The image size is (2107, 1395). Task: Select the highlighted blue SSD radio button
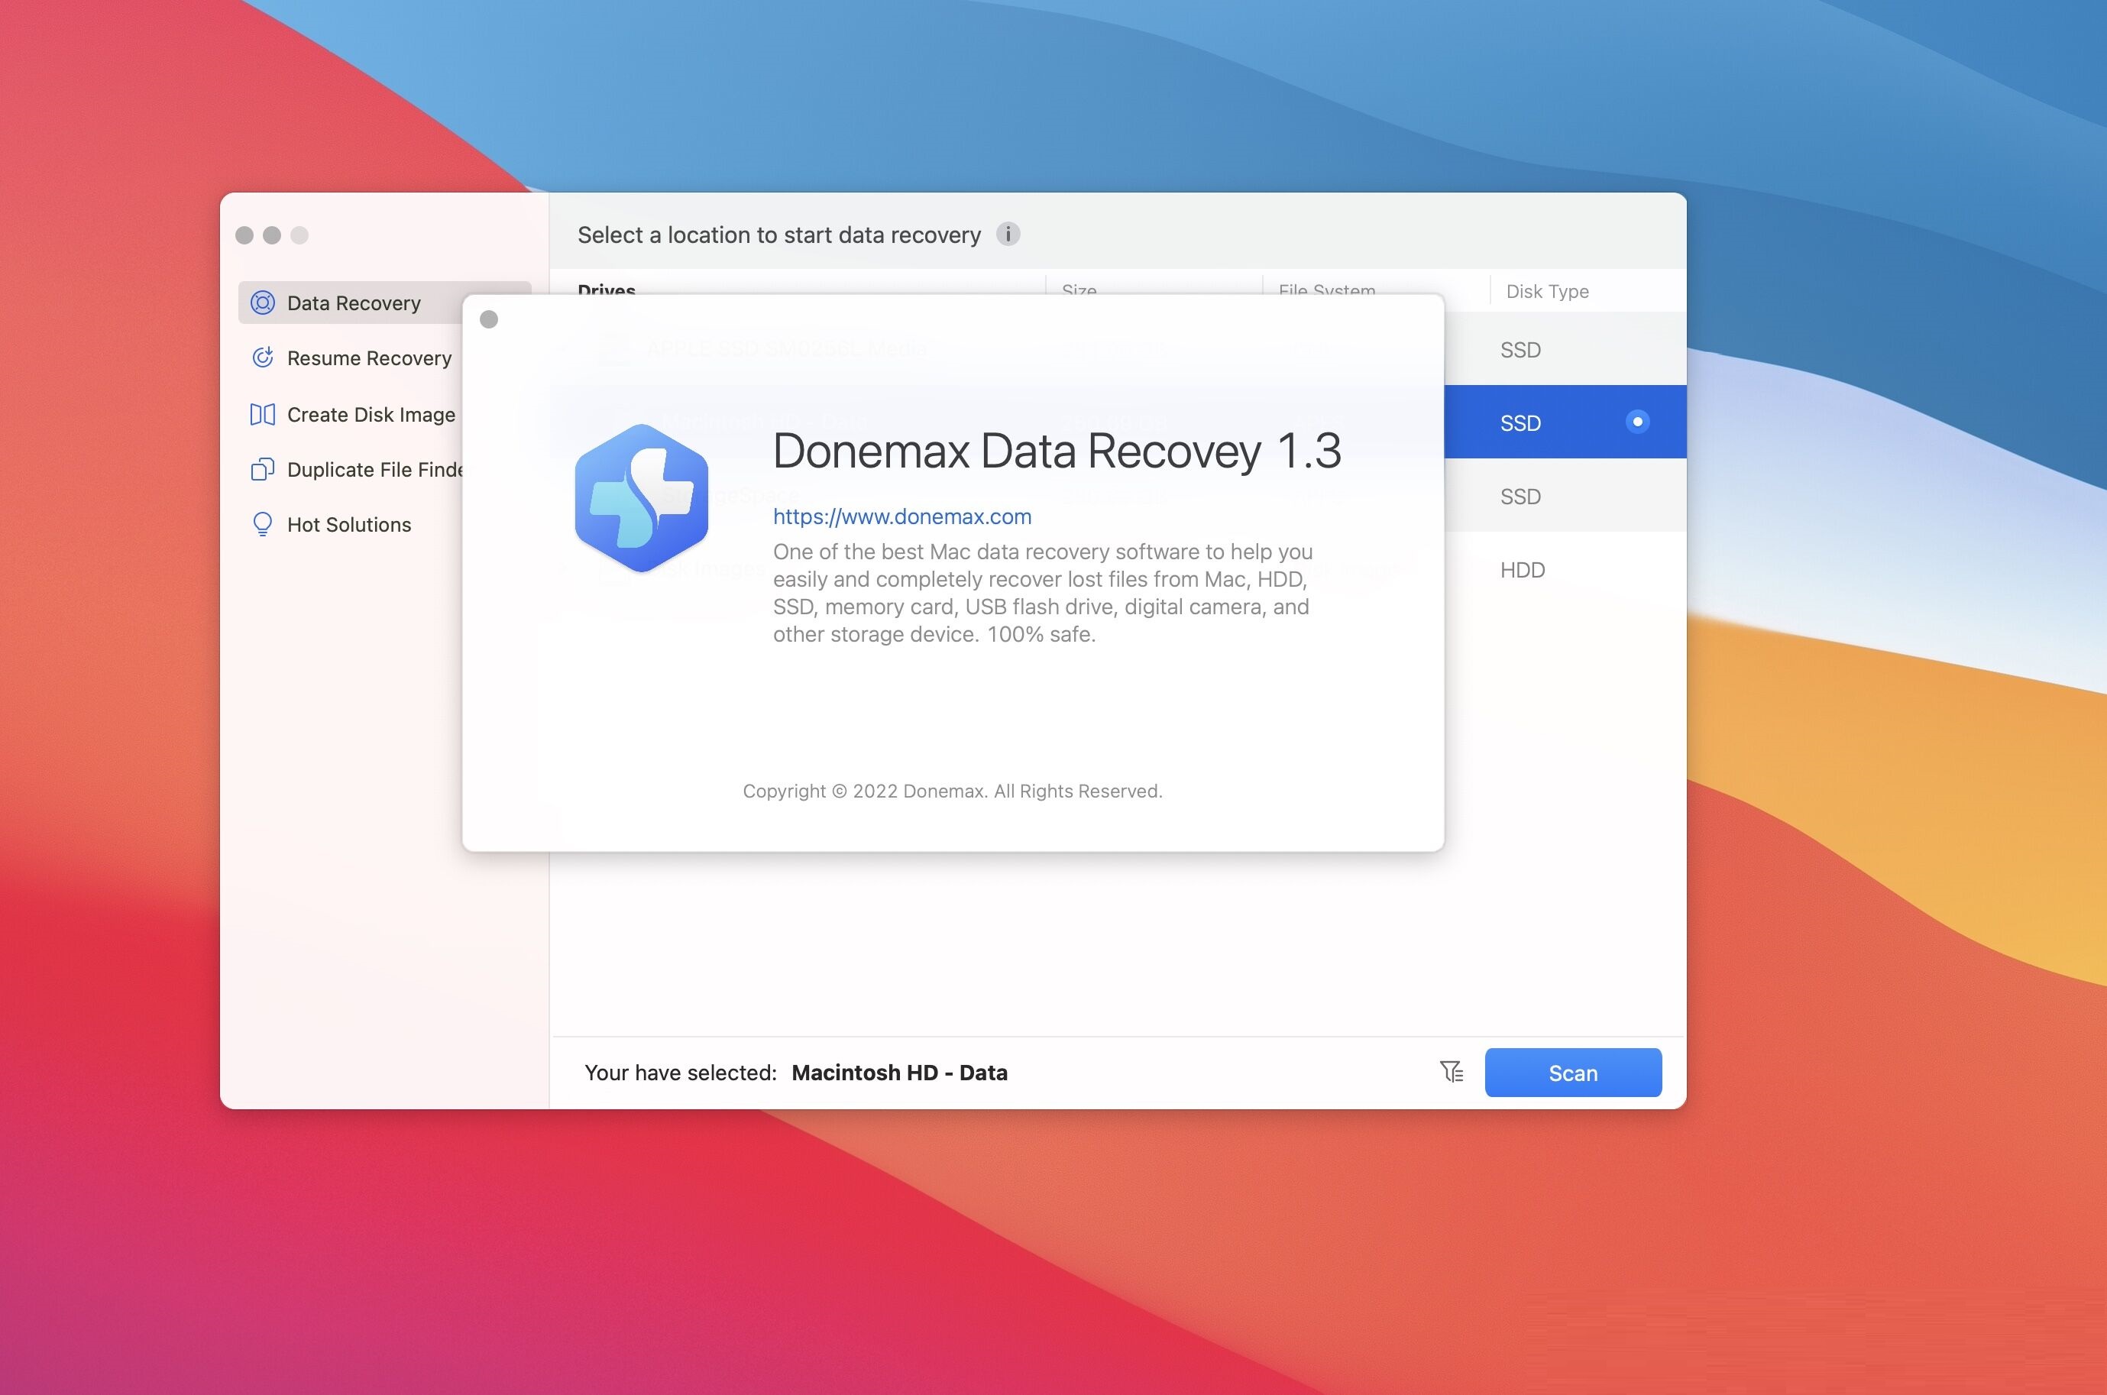click(x=1634, y=420)
